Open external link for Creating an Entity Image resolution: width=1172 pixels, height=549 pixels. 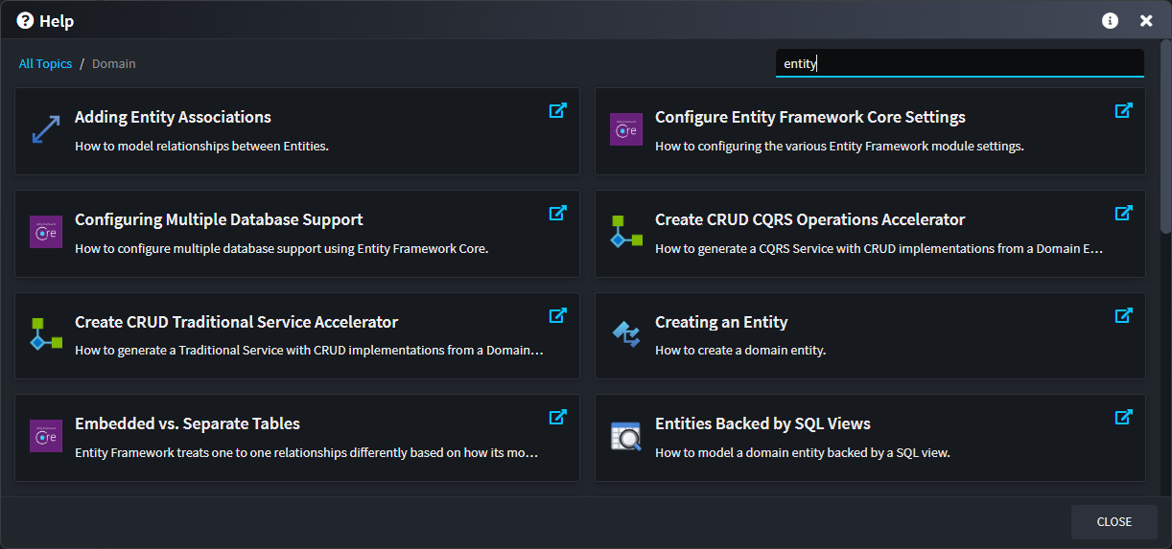(x=1123, y=315)
